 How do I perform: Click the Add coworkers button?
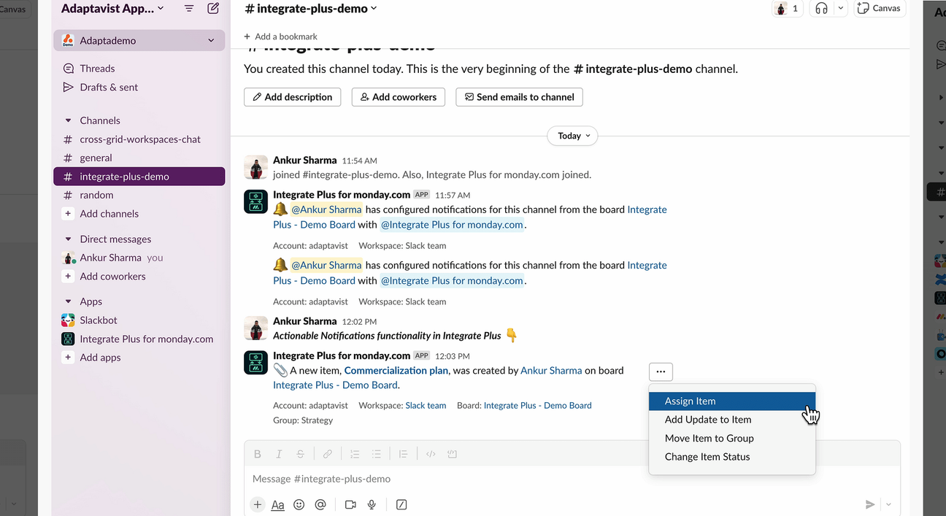(x=398, y=96)
